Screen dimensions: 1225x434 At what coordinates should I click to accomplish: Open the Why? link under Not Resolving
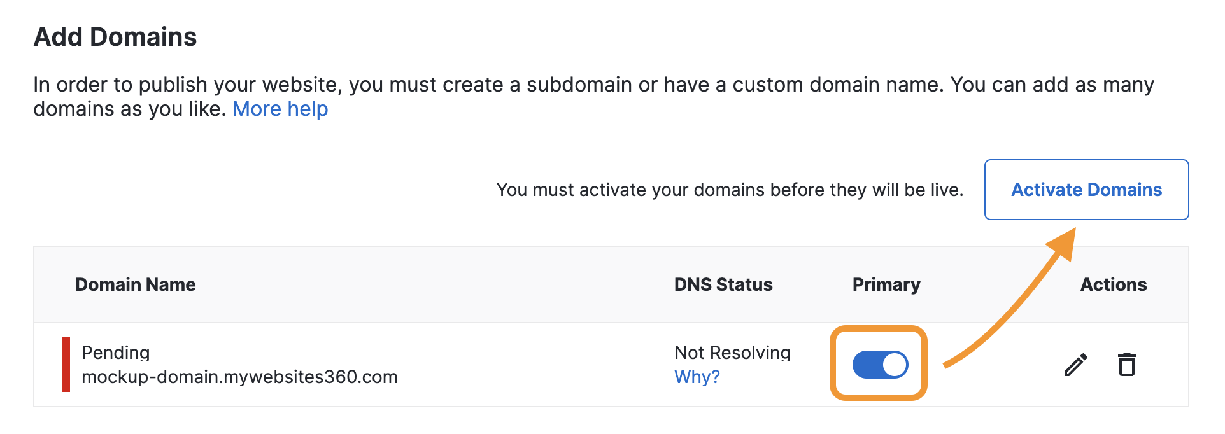click(697, 377)
